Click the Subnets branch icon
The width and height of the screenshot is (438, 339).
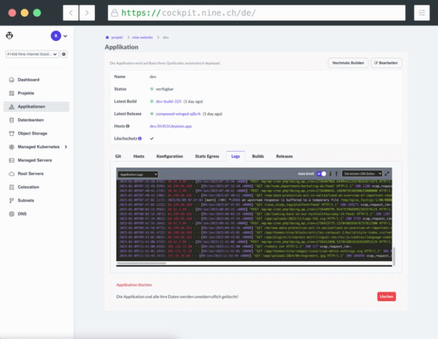point(11,200)
